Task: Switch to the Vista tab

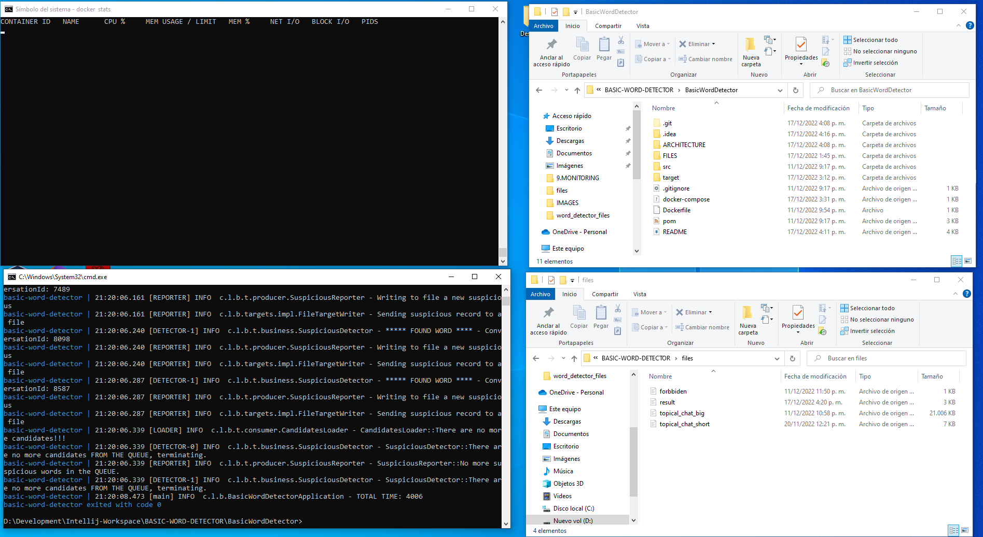Action: [643, 25]
